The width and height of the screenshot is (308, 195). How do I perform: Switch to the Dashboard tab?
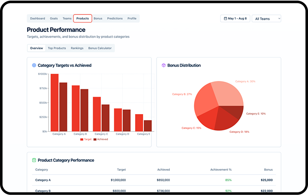(38, 19)
